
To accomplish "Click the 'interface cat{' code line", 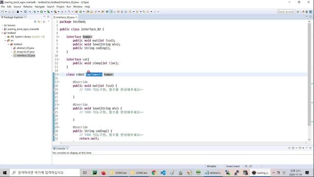I will (x=78, y=59).
